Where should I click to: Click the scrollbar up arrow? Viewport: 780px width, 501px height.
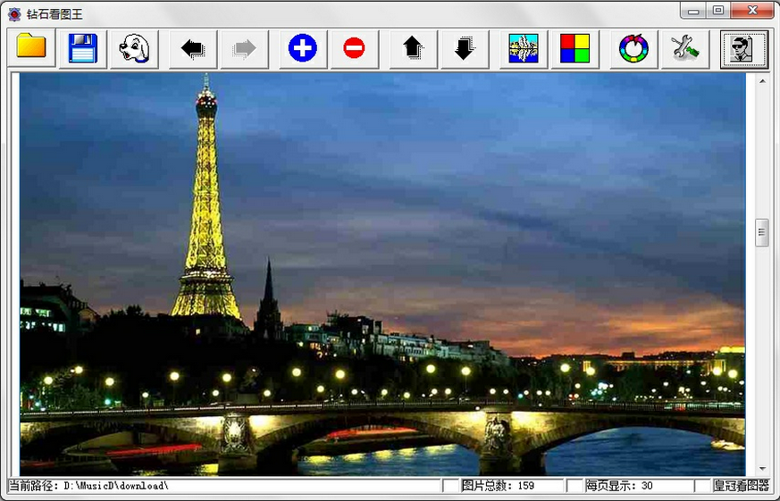762,81
